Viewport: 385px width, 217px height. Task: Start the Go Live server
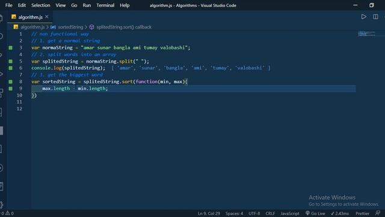[315, 213]
